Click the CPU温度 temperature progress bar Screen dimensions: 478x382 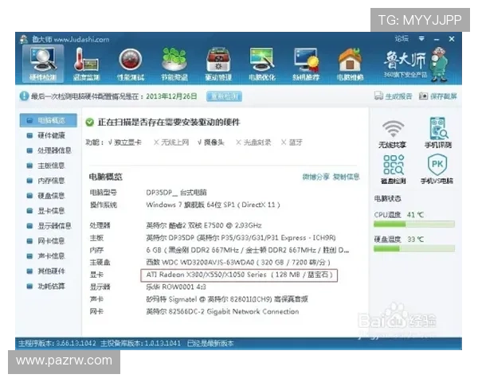(414, 224)
